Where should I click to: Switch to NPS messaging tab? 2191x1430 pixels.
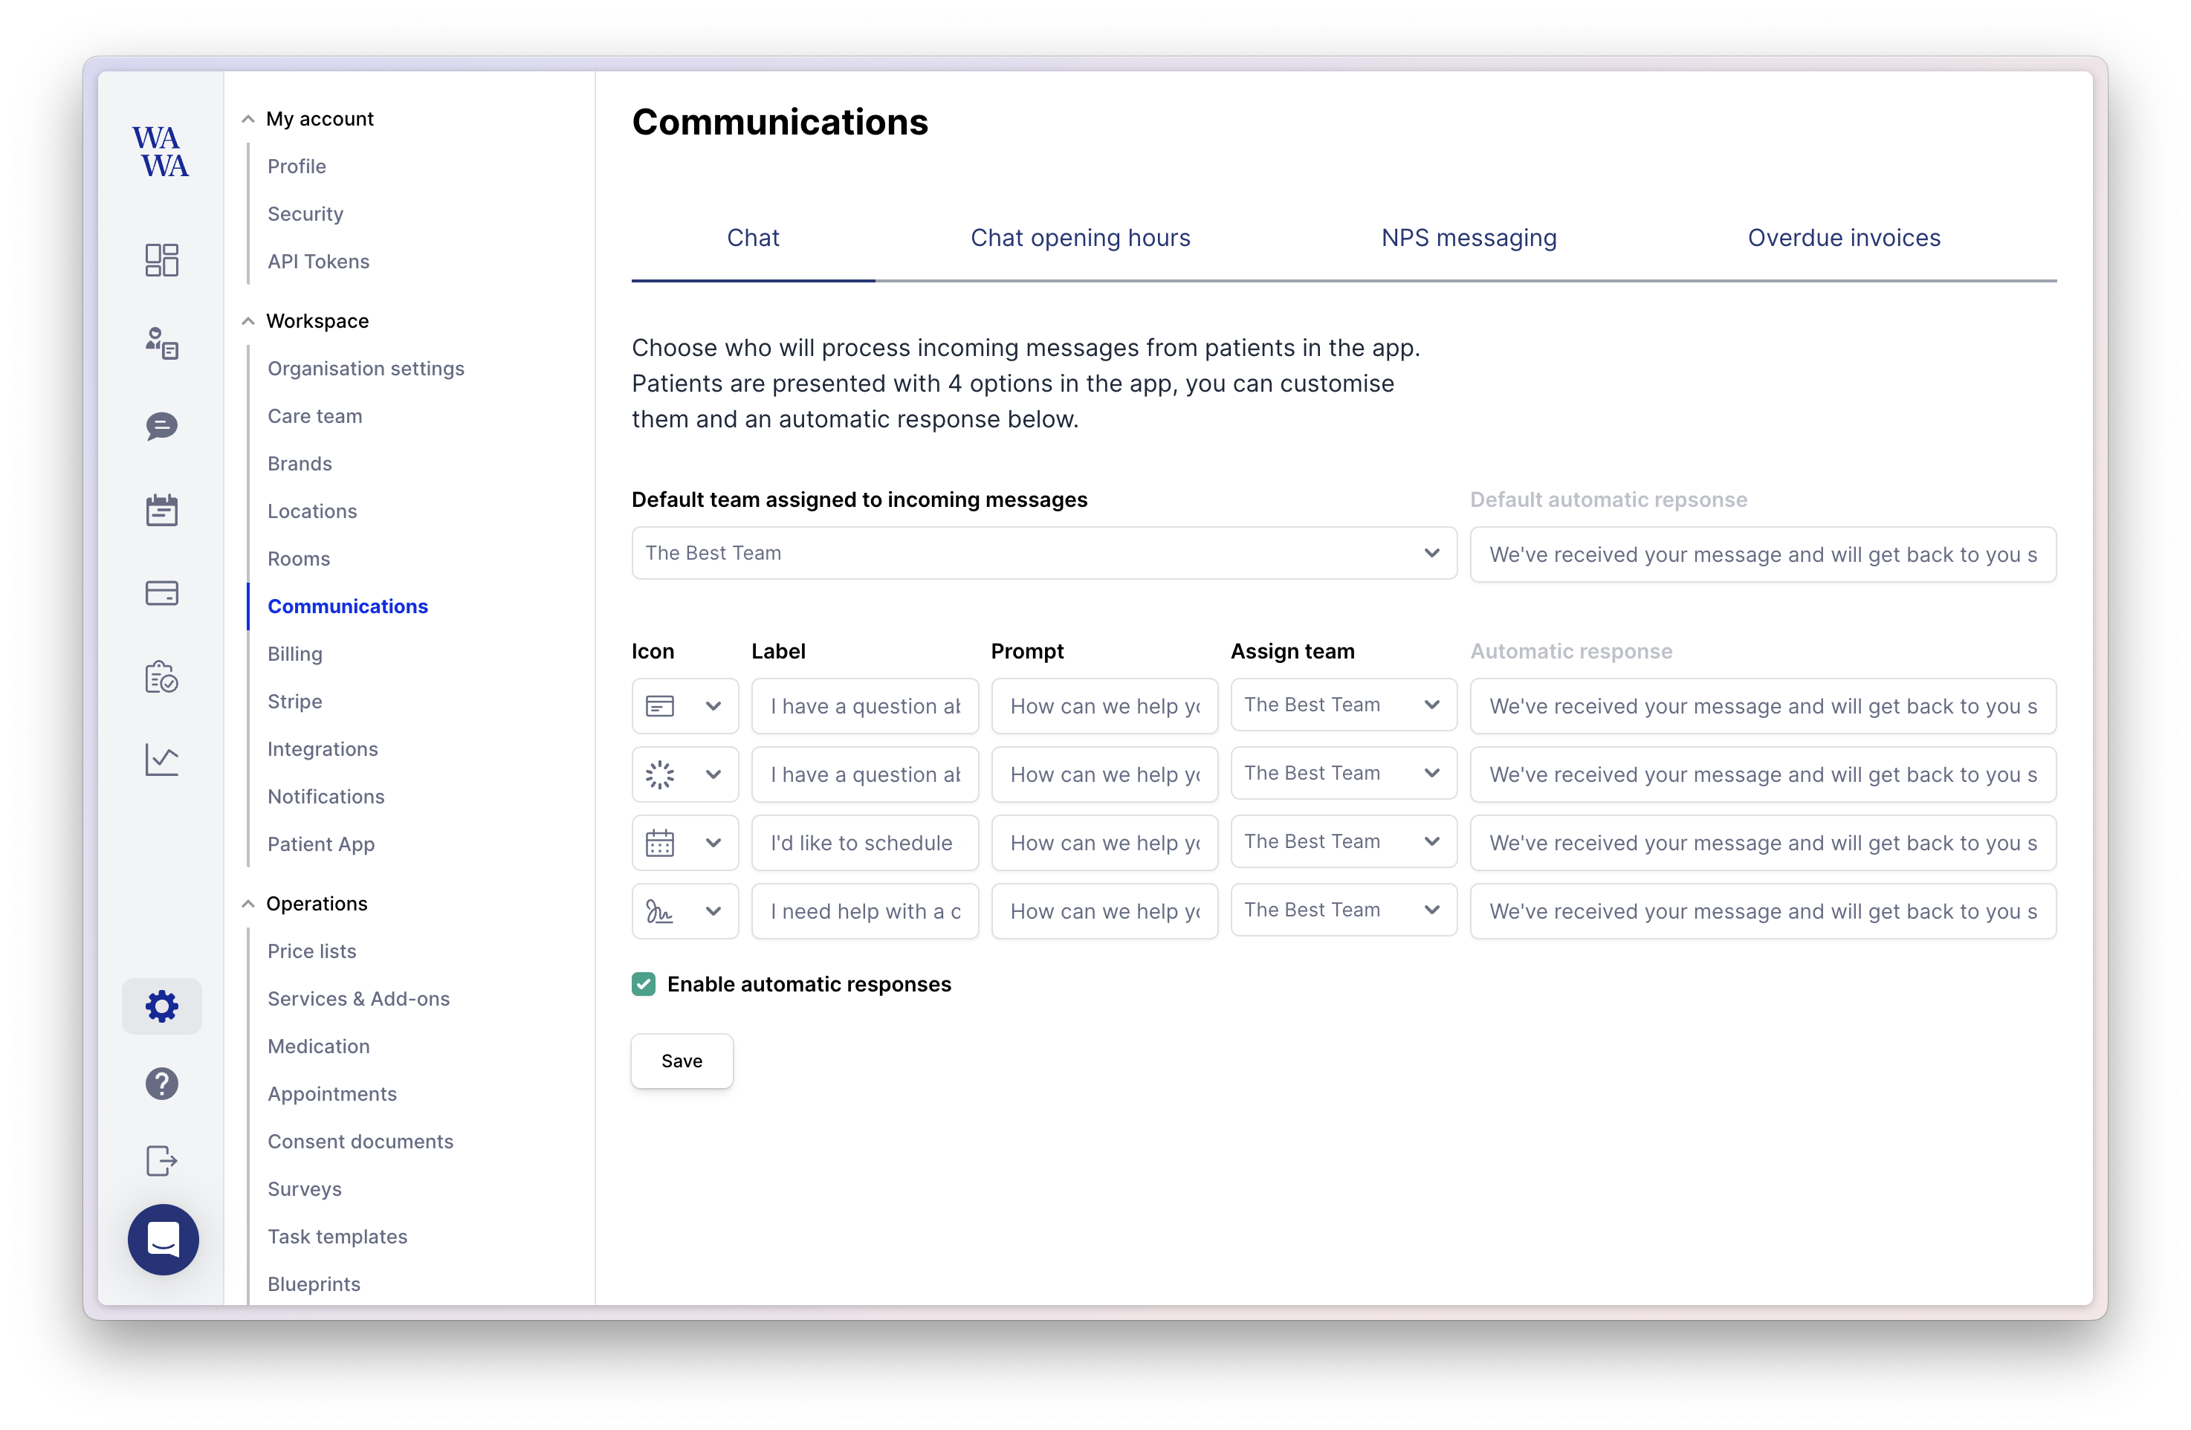[1468, 238]
